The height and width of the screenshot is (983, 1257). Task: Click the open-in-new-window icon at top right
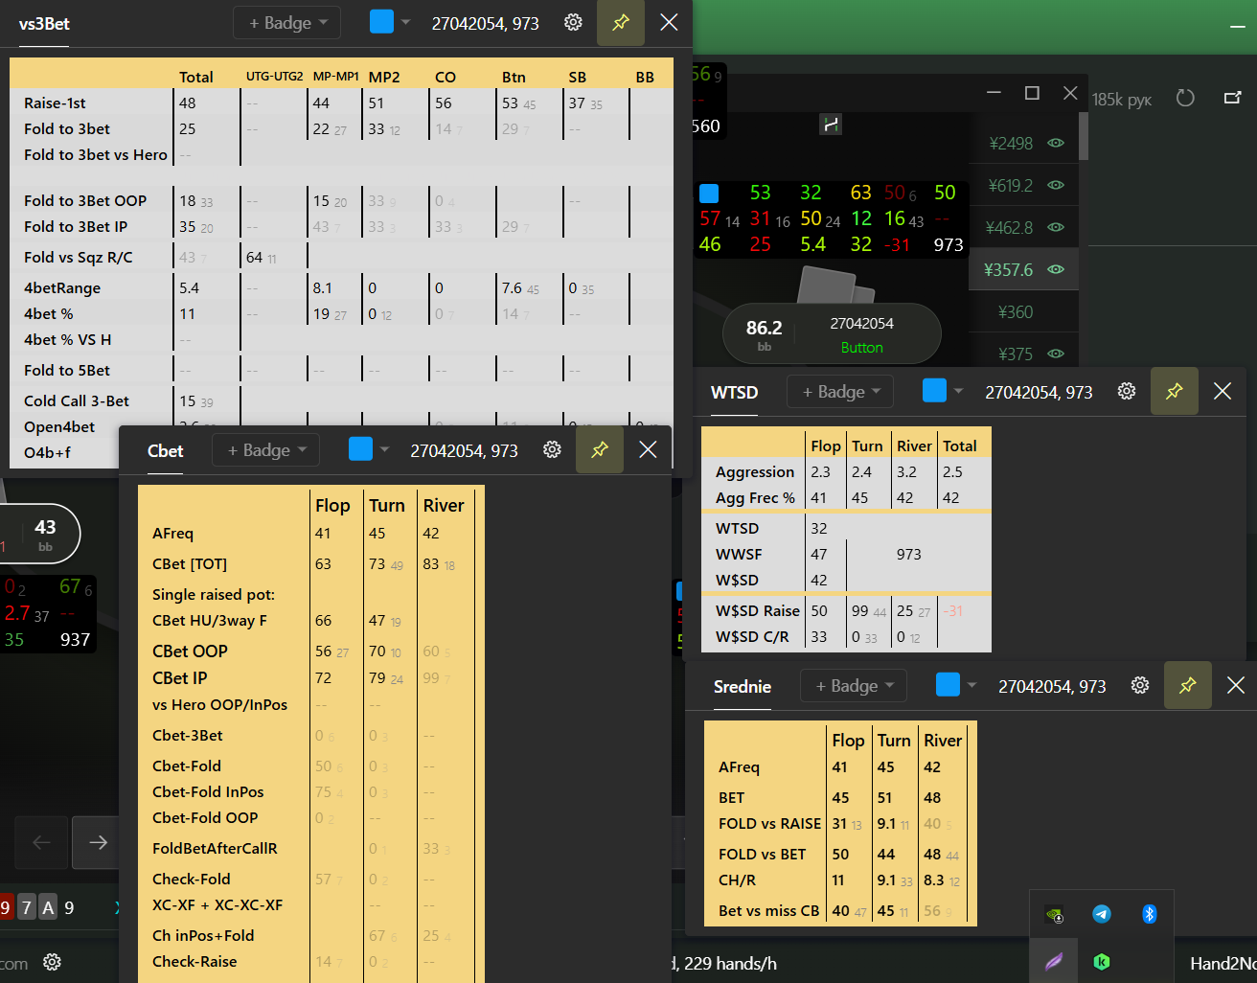1233,98
